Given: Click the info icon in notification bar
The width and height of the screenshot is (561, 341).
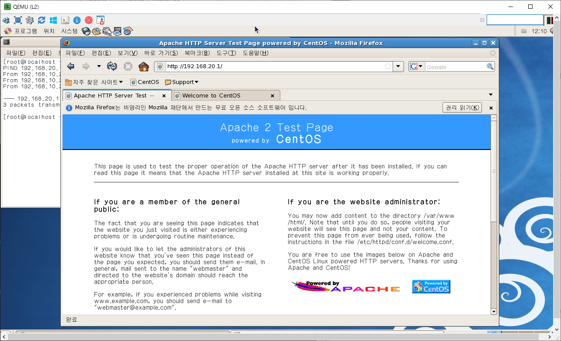Looking at the screenshot, I should (x=69, y=108).
